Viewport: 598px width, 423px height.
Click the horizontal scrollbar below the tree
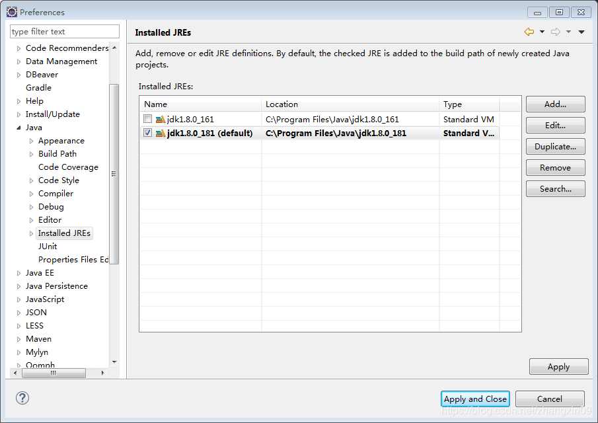[54, 373]
